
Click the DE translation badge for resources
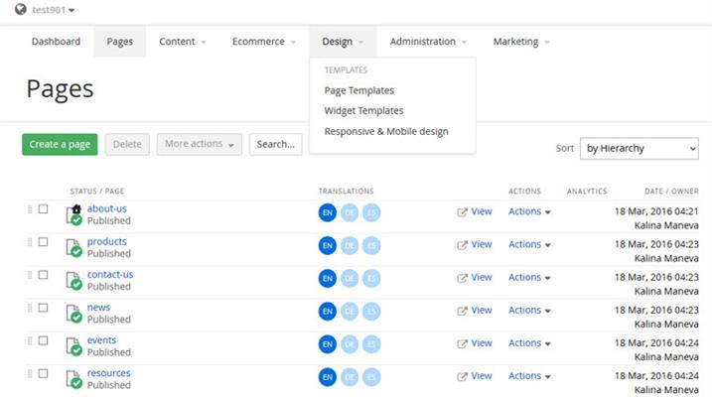click(x=350, y=376)
